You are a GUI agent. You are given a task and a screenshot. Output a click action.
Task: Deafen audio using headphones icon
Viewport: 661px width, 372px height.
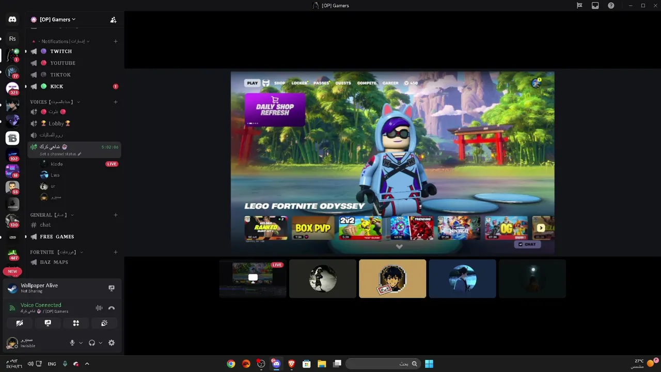pyautogui.click(x=92, y=343)
